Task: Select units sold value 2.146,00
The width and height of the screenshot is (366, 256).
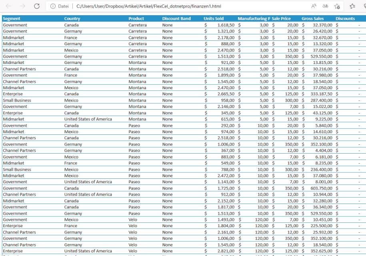Action: click(226, 107)
